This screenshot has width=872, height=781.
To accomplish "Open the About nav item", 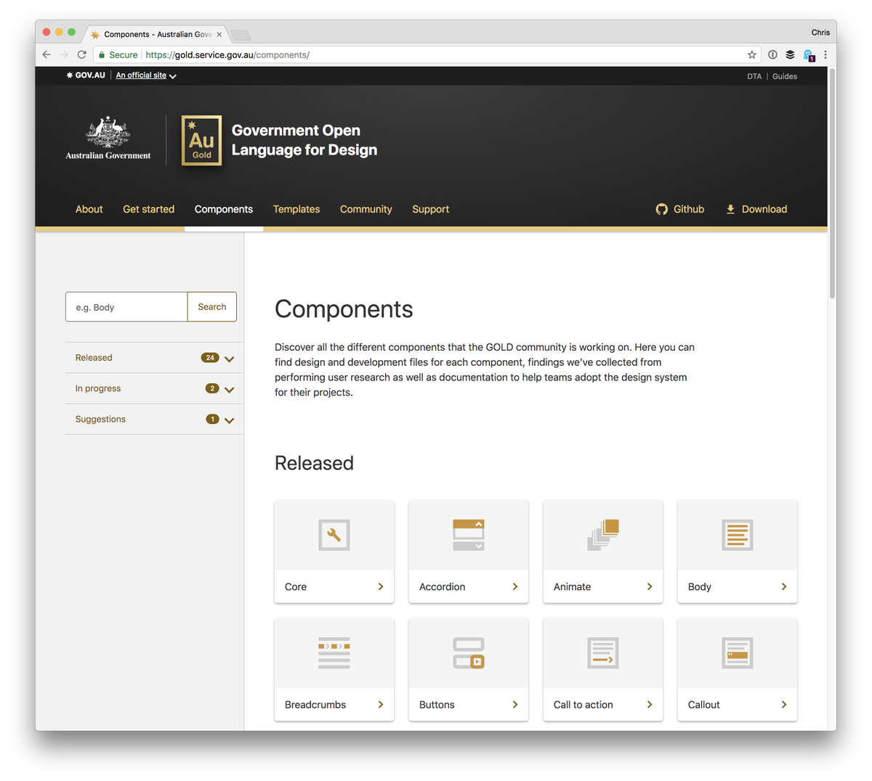I will pos(89,209).
